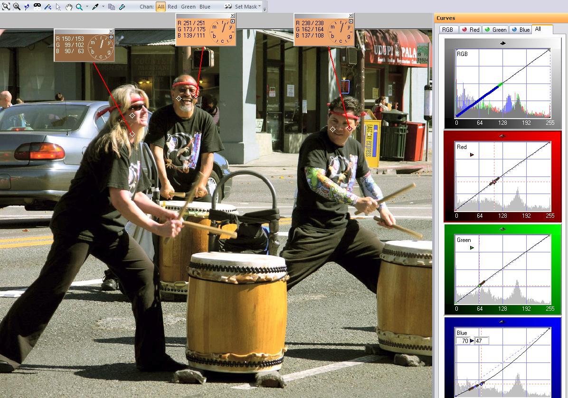Open the eyedropper tool dropdown arrow
Screen dimensions: 568x398
point(103,7)
